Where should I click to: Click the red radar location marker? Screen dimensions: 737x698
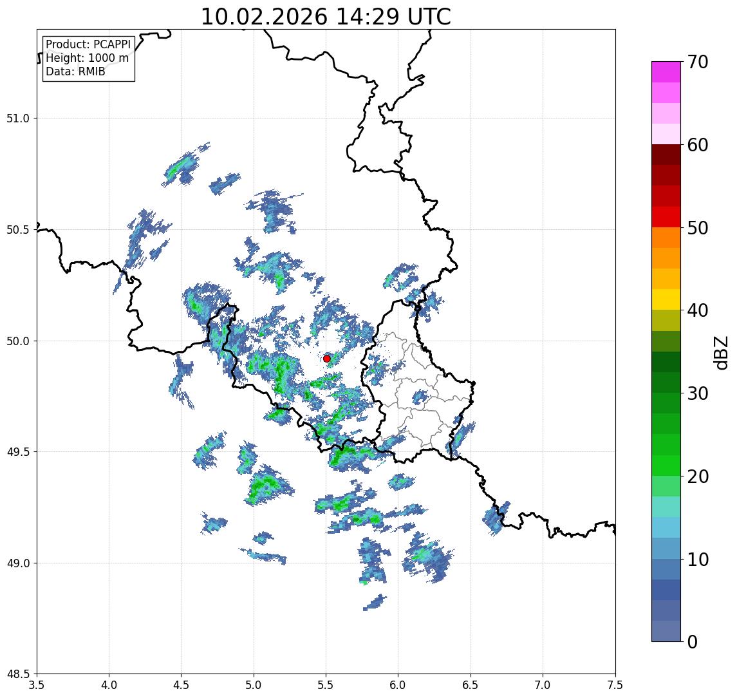point(327,359)
